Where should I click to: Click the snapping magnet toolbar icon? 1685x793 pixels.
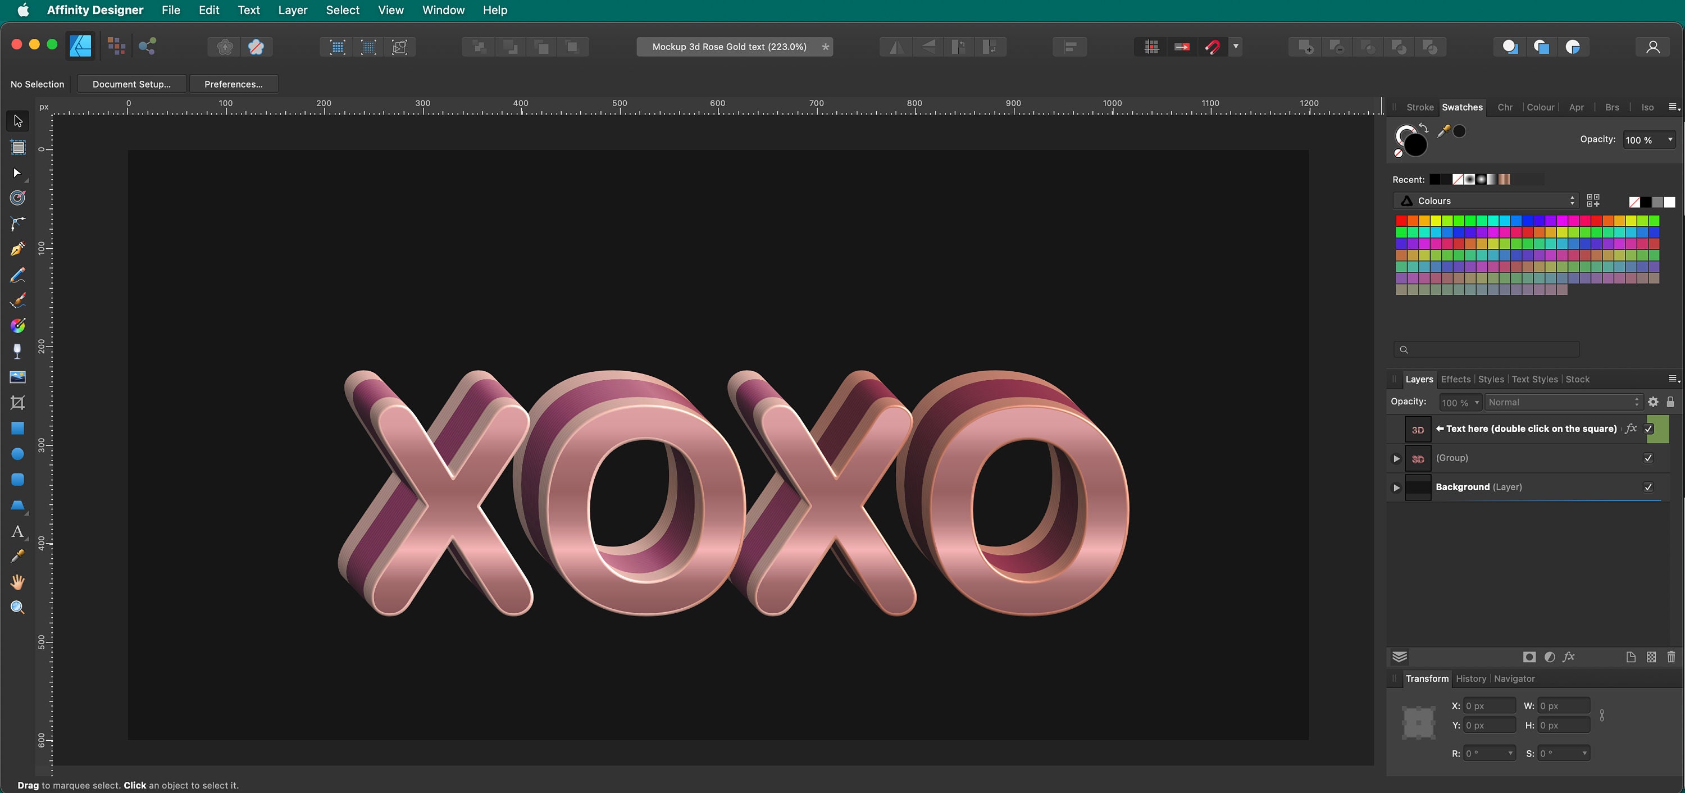1213,47
